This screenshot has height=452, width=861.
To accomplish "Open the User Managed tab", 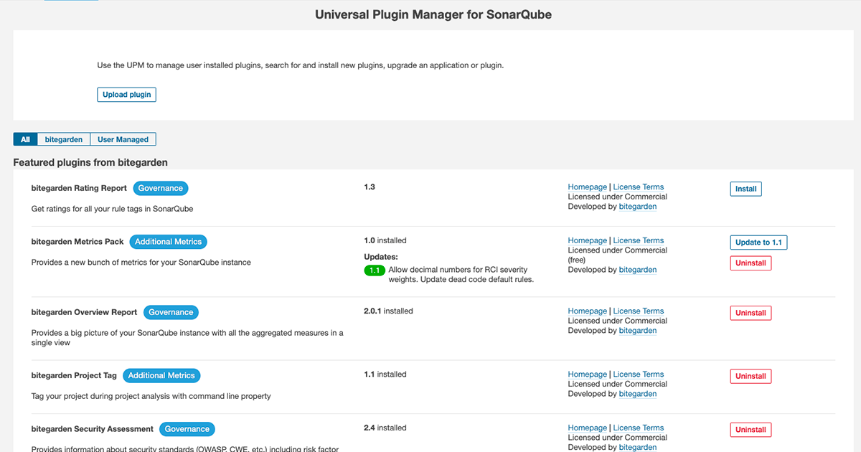I will point(123,139).
